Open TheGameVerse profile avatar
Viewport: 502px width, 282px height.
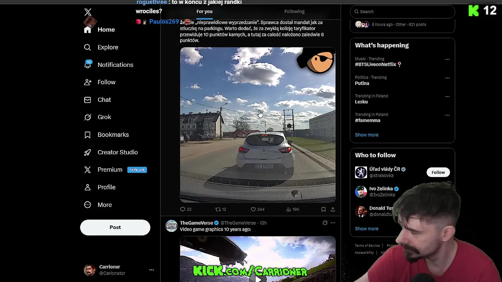(x=171, y=226)
